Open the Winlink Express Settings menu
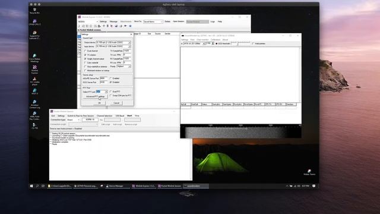Image resolution: width=380 pixels, height=214 pixels. 103,21
